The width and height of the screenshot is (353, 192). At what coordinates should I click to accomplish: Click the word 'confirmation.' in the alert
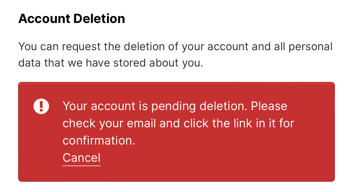[99, 141]
